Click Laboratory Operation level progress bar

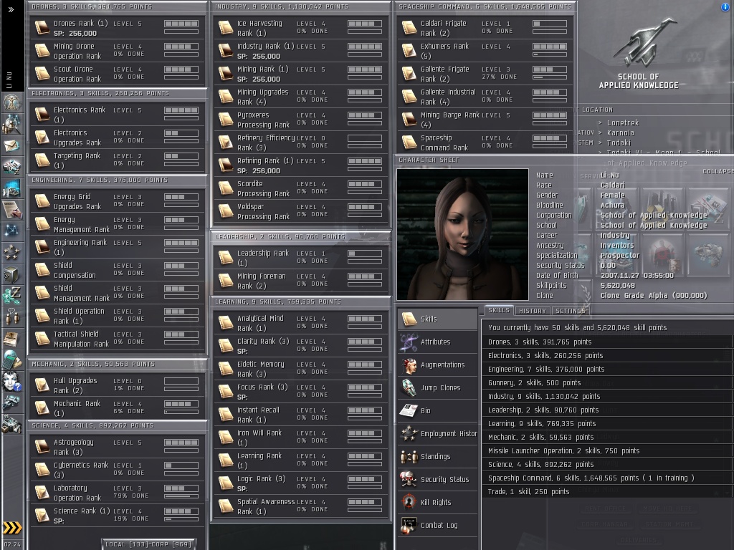pyautogui.click(x=181, y=496)
